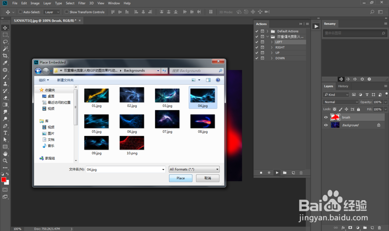Enable Show Transform Controls checkbox
Screen dimensions: 389x231
point(67,12)
